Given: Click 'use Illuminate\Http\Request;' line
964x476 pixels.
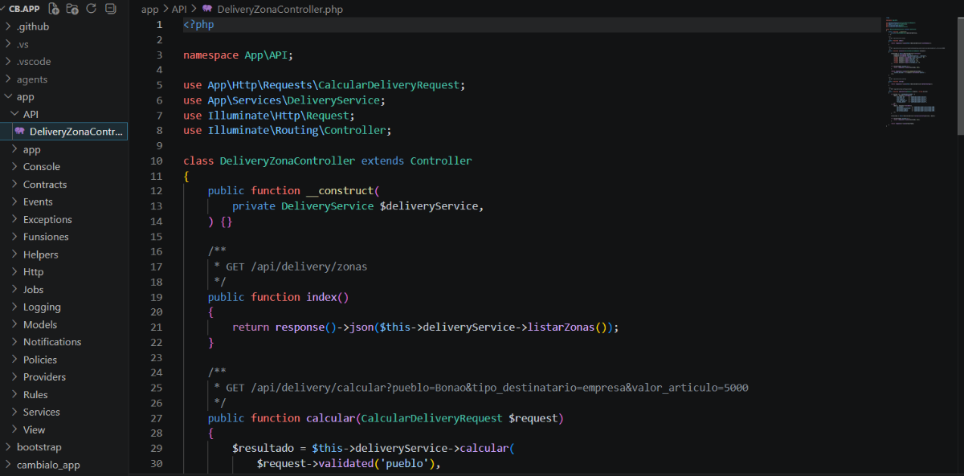Looking at the screenshot, I should point(269,116).
